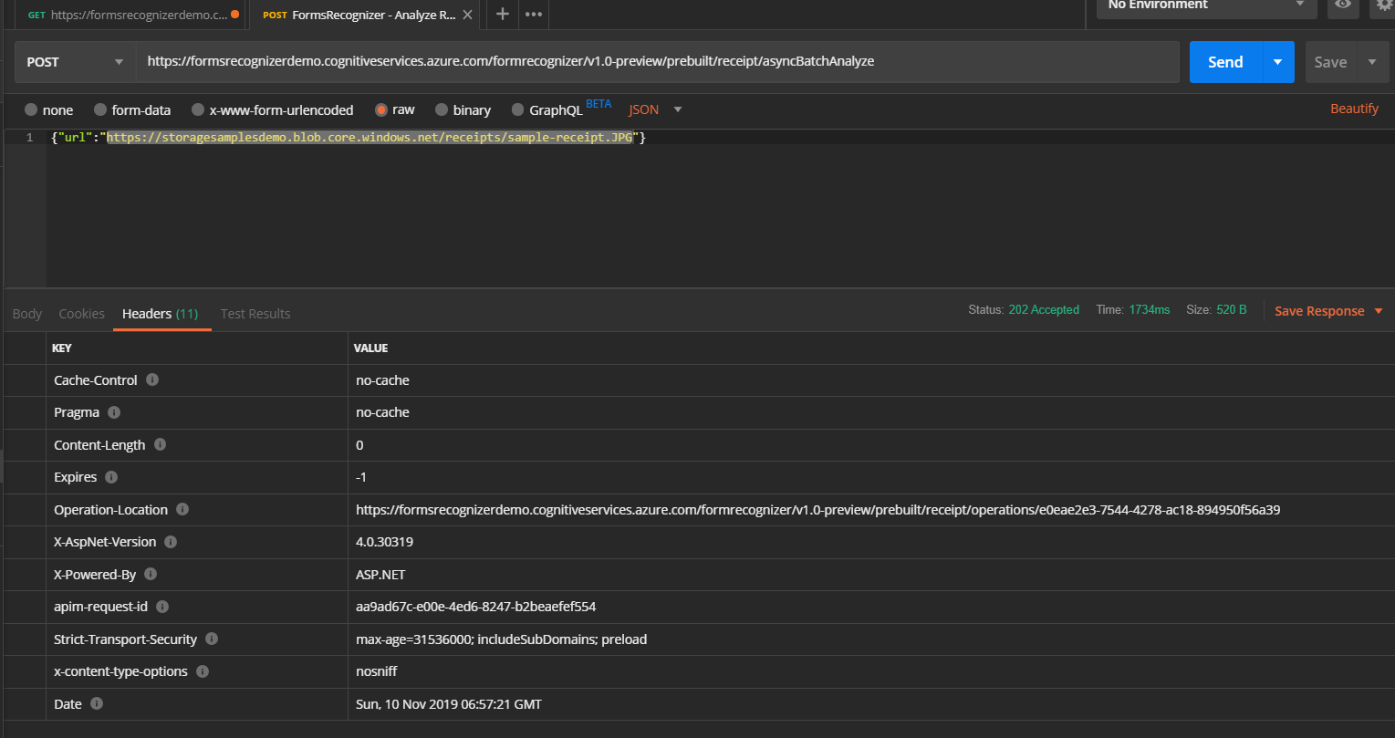Select the form-data body type
This screenshot has height=738, width=1395.
(x=100, y=109)
